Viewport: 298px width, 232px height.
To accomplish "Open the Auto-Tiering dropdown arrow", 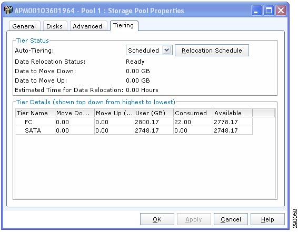I will 167,50.
